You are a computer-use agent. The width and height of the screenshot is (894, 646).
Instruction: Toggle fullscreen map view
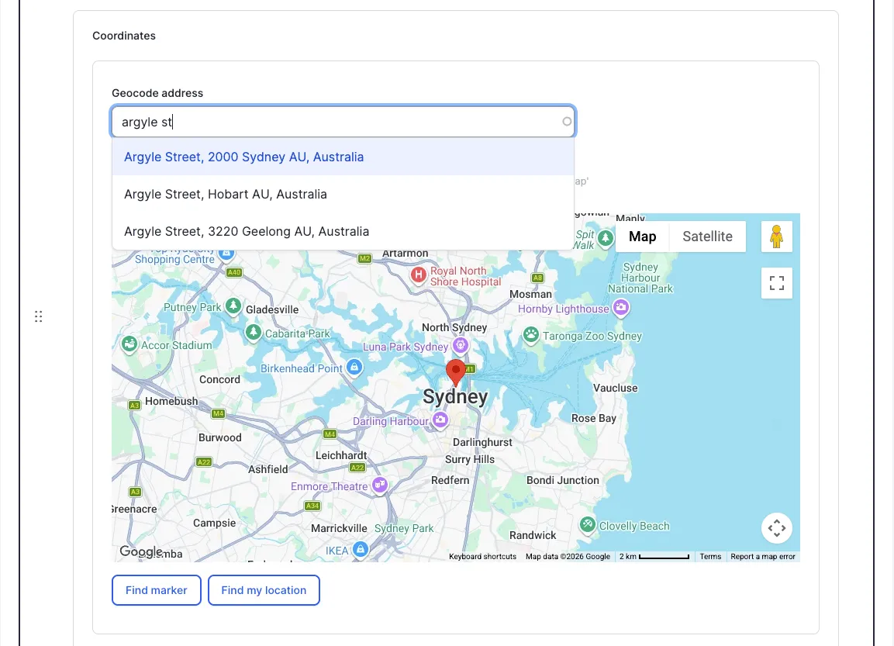coord(777,283)
